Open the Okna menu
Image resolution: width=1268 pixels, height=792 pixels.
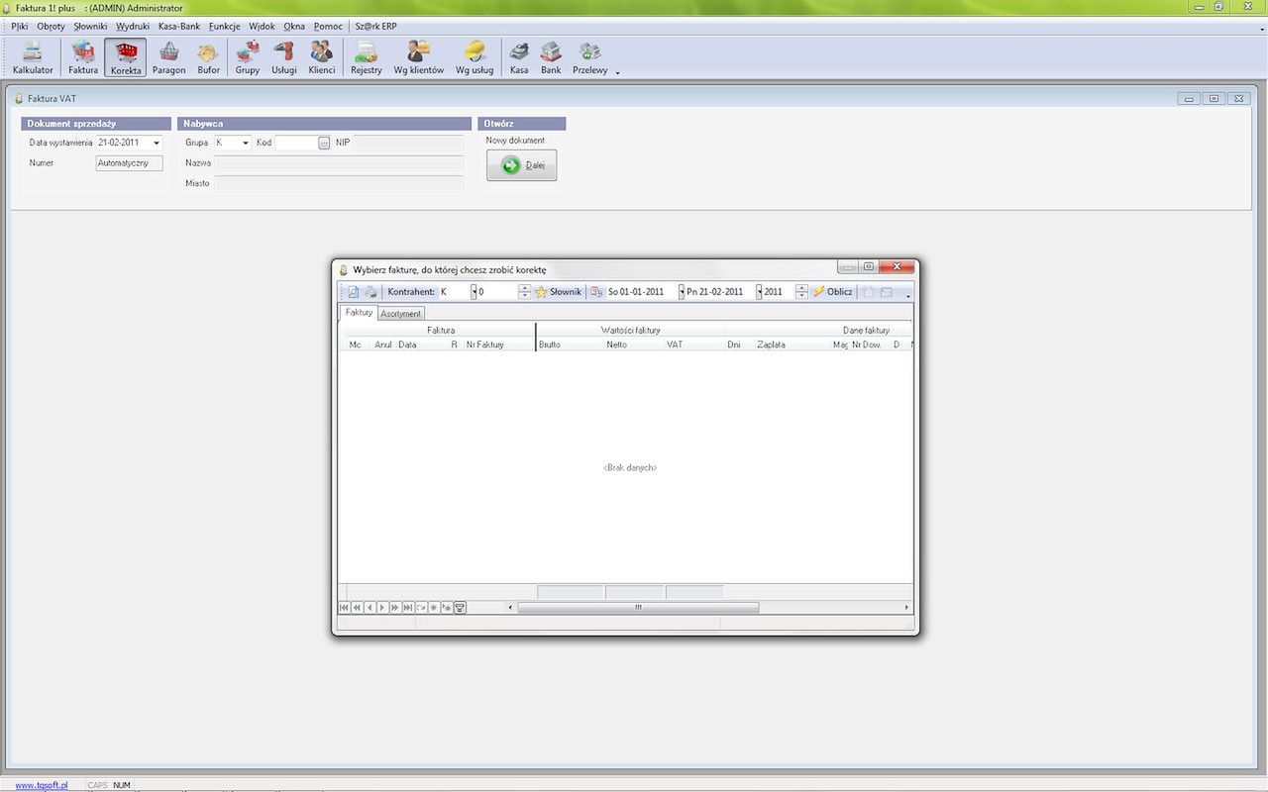(294, 27)
